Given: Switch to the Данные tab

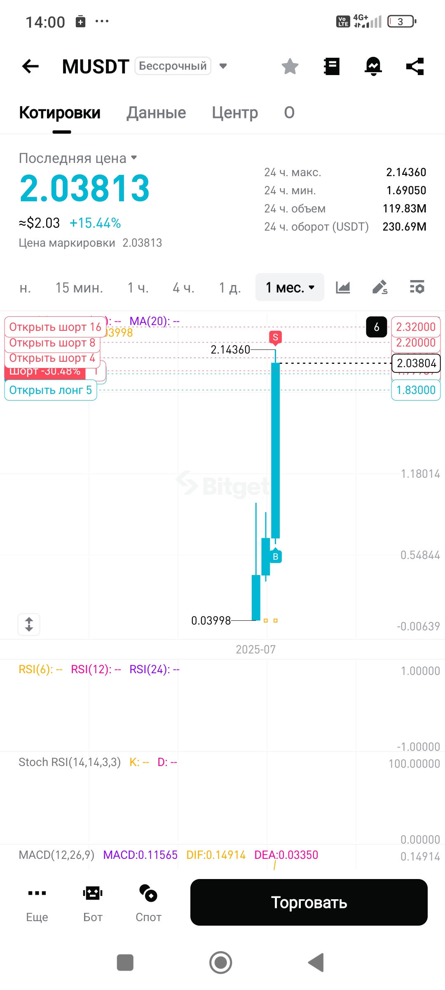Looking at the screenshot, I should click(156, 113).
